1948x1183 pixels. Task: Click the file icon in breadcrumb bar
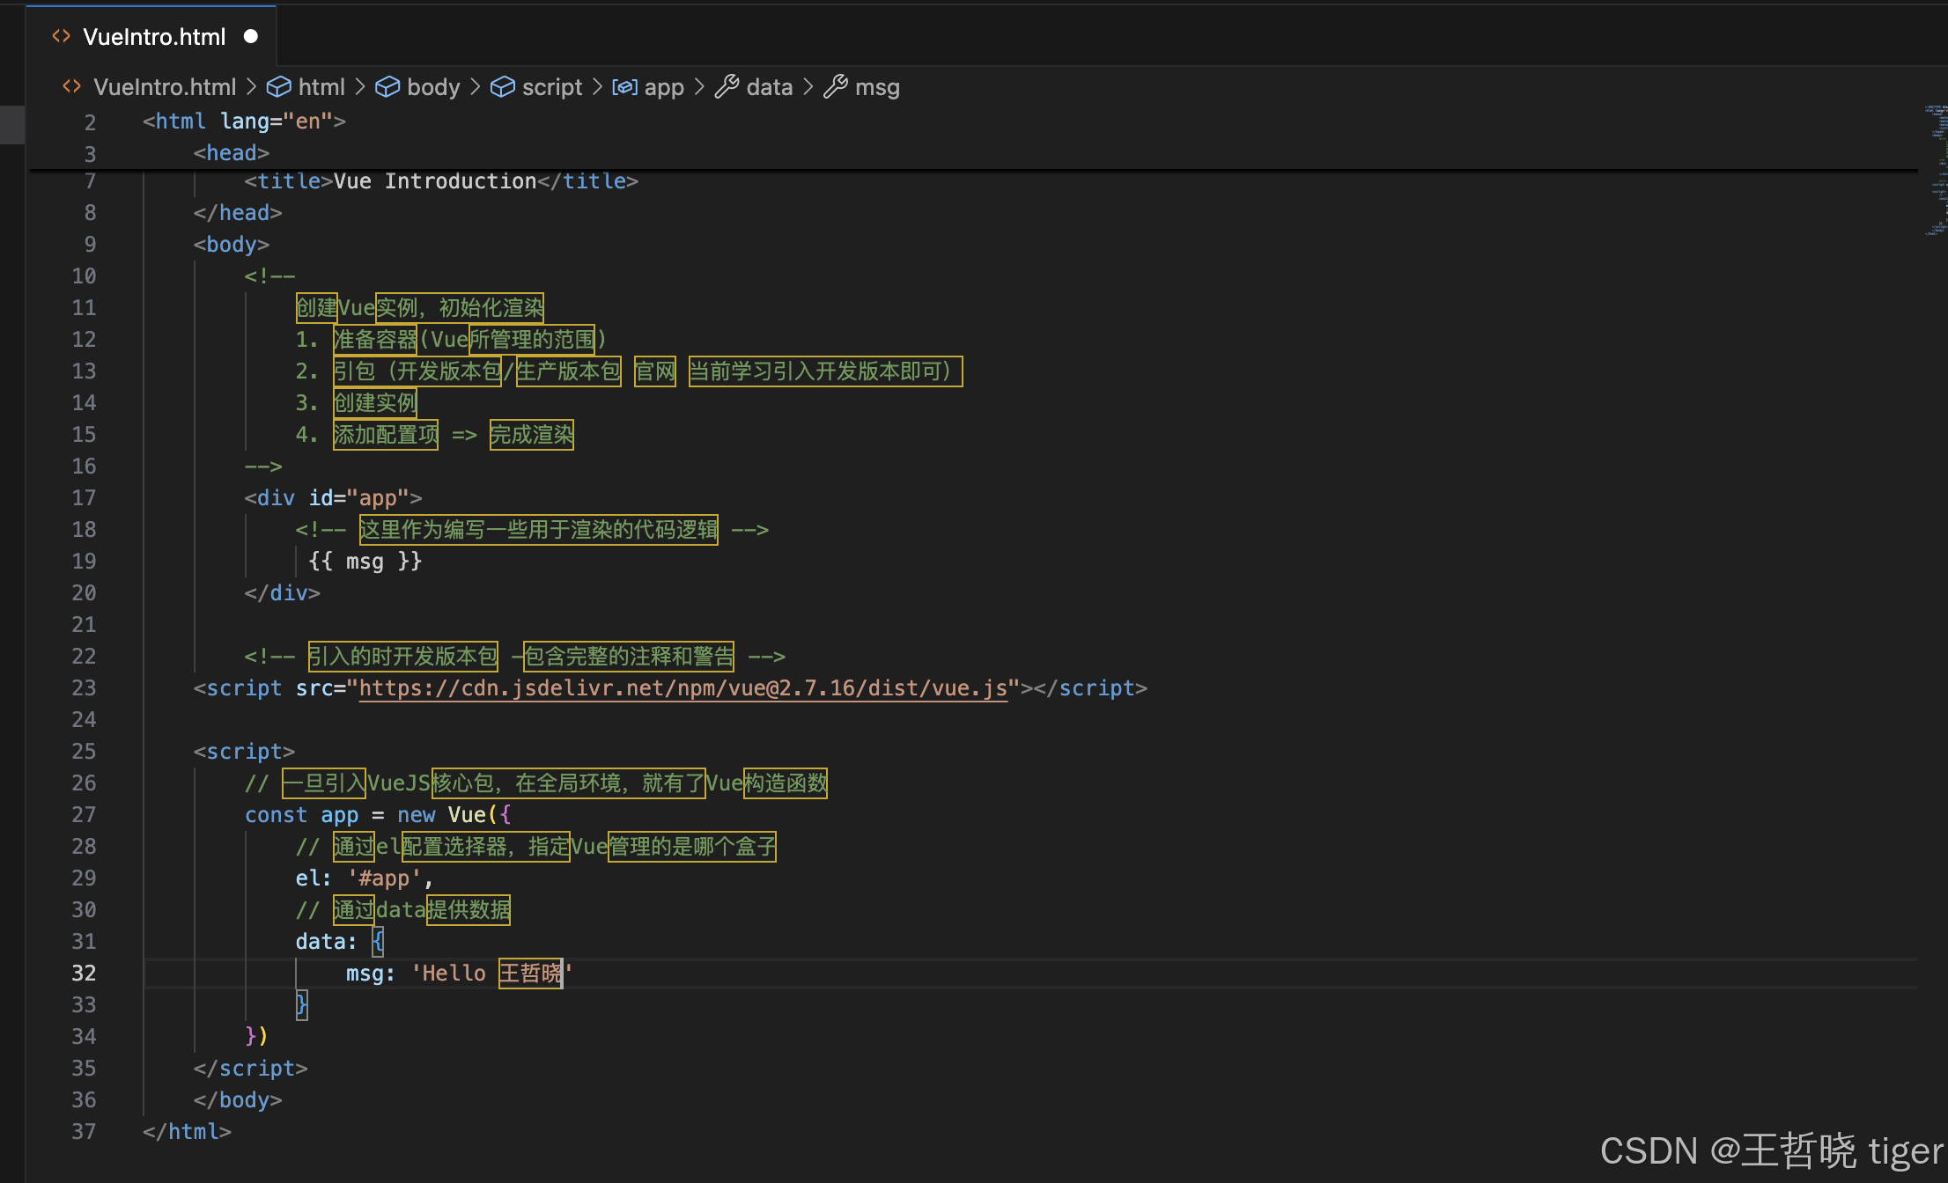72,86
